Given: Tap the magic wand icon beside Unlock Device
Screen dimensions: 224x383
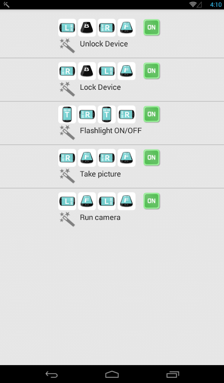Looking at the screenshot, I should (x=67, y=46).
